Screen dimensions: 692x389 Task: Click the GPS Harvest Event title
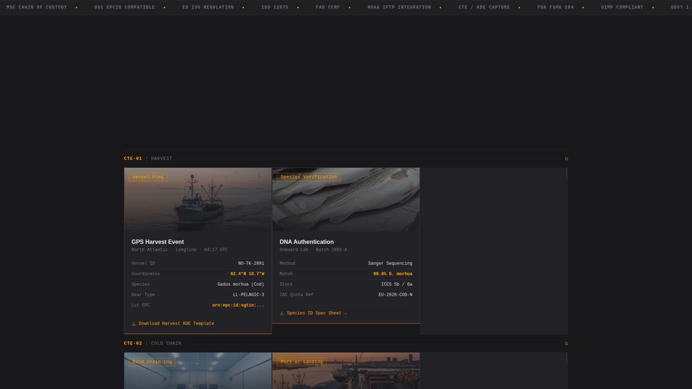click(x=158, y=242)
